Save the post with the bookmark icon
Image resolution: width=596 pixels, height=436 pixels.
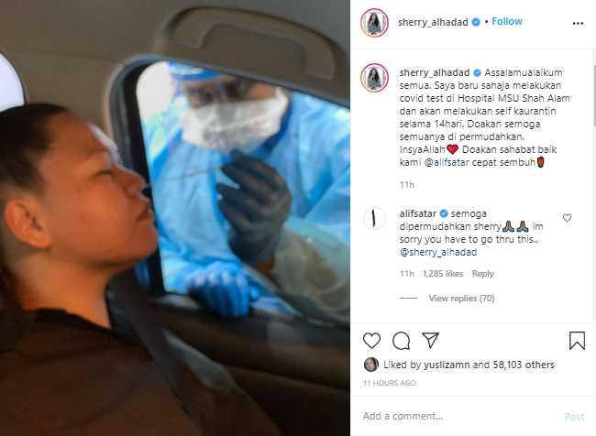coord(577,341)
